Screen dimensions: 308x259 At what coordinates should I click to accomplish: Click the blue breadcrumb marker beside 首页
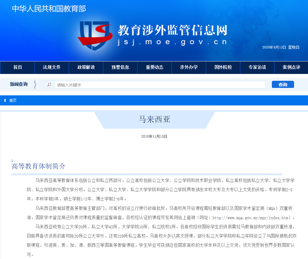(5, 100)
